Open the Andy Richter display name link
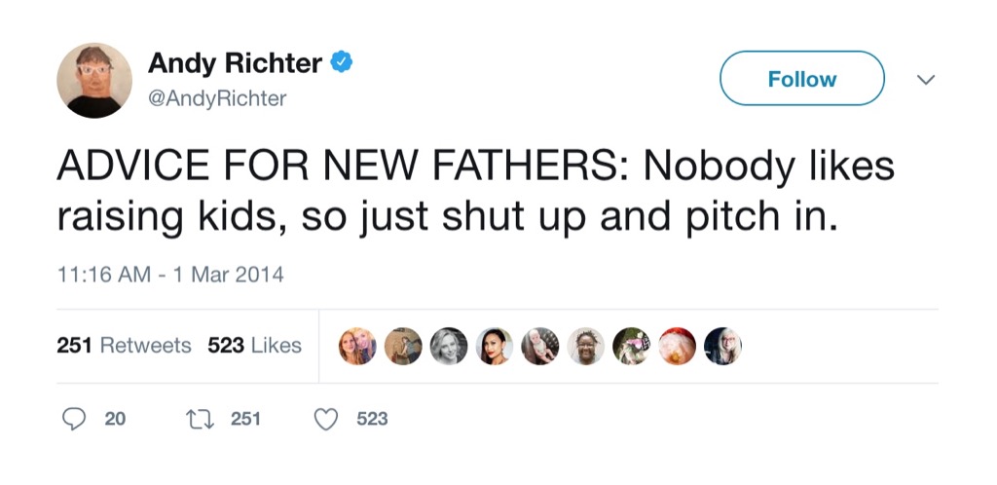This screenshot has width=997, height=485. (235, 64)
